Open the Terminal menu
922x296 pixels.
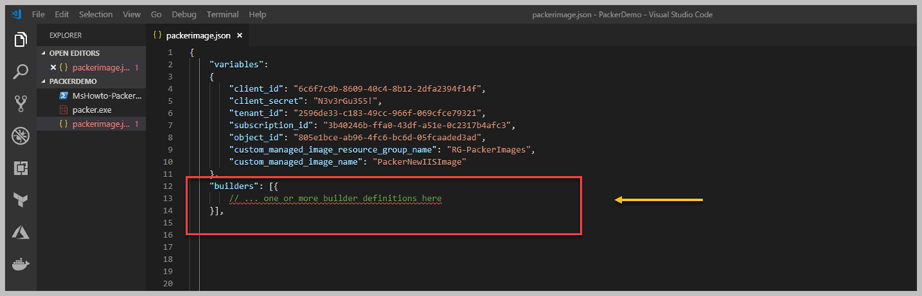223,14
